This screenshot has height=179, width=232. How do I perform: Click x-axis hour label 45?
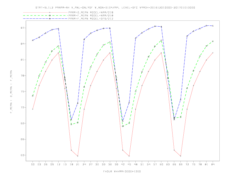point(129,164)
